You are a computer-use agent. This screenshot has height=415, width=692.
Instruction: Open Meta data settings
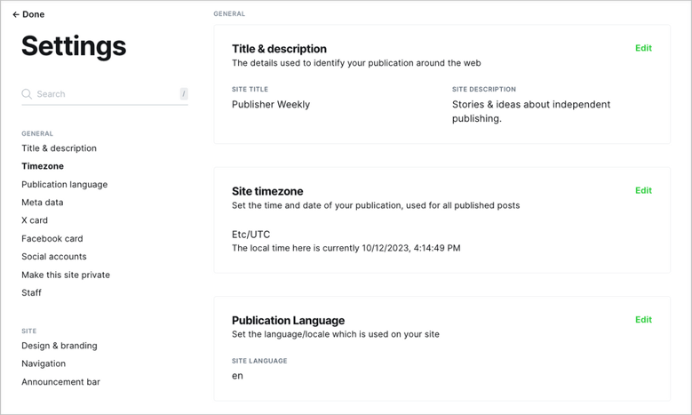[43, 203]
